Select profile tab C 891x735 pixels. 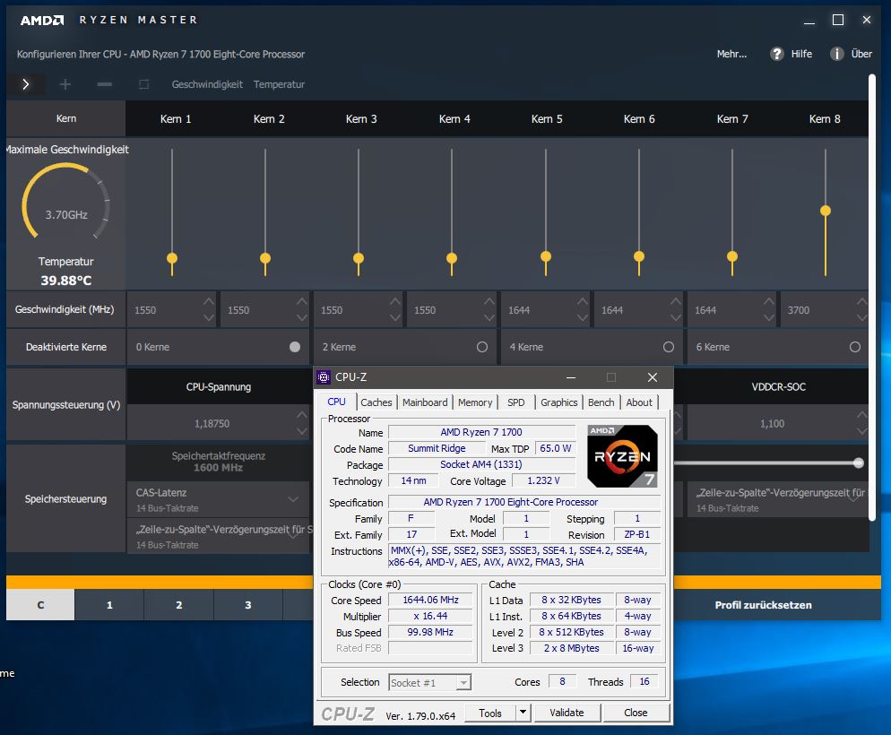coord(40,605)
